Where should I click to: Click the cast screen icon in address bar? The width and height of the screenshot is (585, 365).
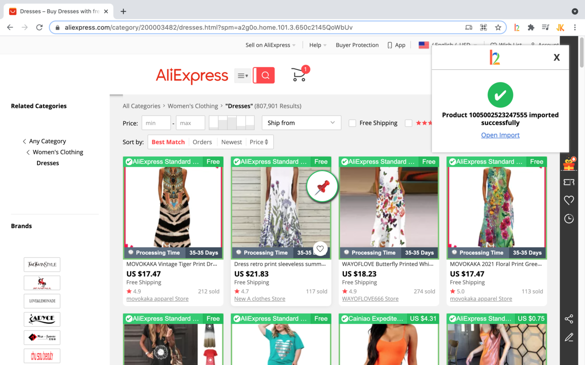point(469,27)
